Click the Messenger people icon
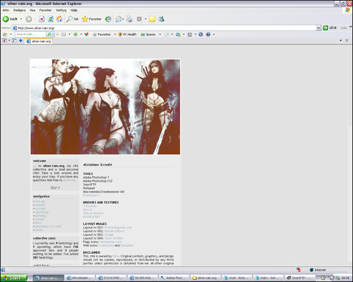The height and width of the screenshot is (282, 353). pyautogui.click(x=161, y=19)
